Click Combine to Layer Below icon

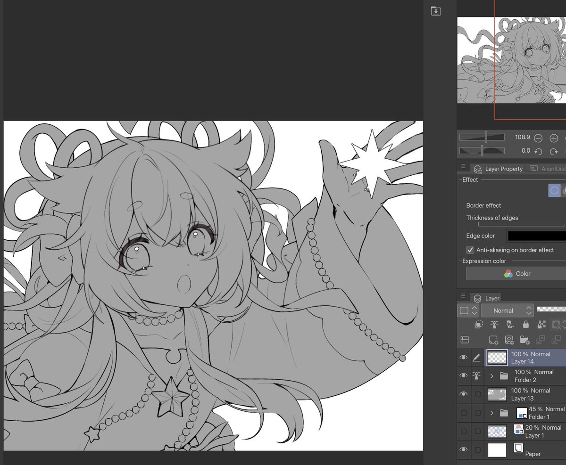tap(556, 340)
